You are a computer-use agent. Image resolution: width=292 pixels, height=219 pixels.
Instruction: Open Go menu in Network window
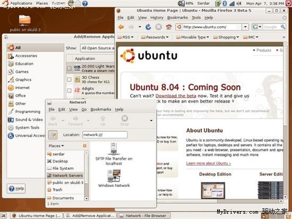[84, 109]
